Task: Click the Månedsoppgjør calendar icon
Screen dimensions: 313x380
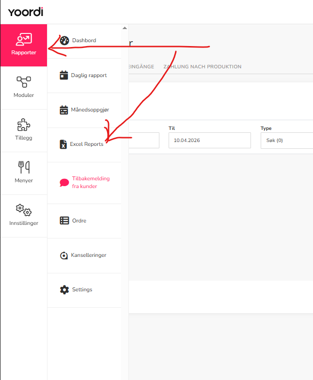Action: tap(64, 110)
